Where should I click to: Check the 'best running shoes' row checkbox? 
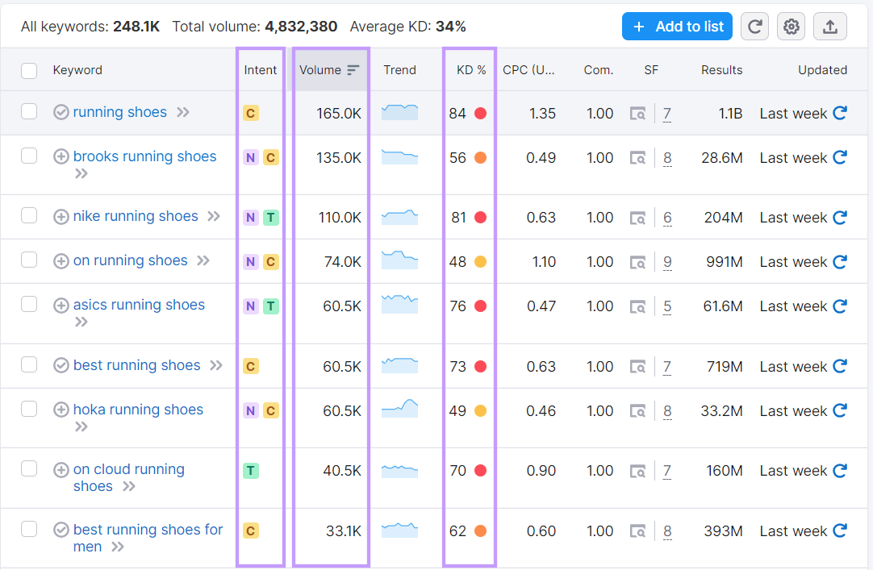point(29,364)
